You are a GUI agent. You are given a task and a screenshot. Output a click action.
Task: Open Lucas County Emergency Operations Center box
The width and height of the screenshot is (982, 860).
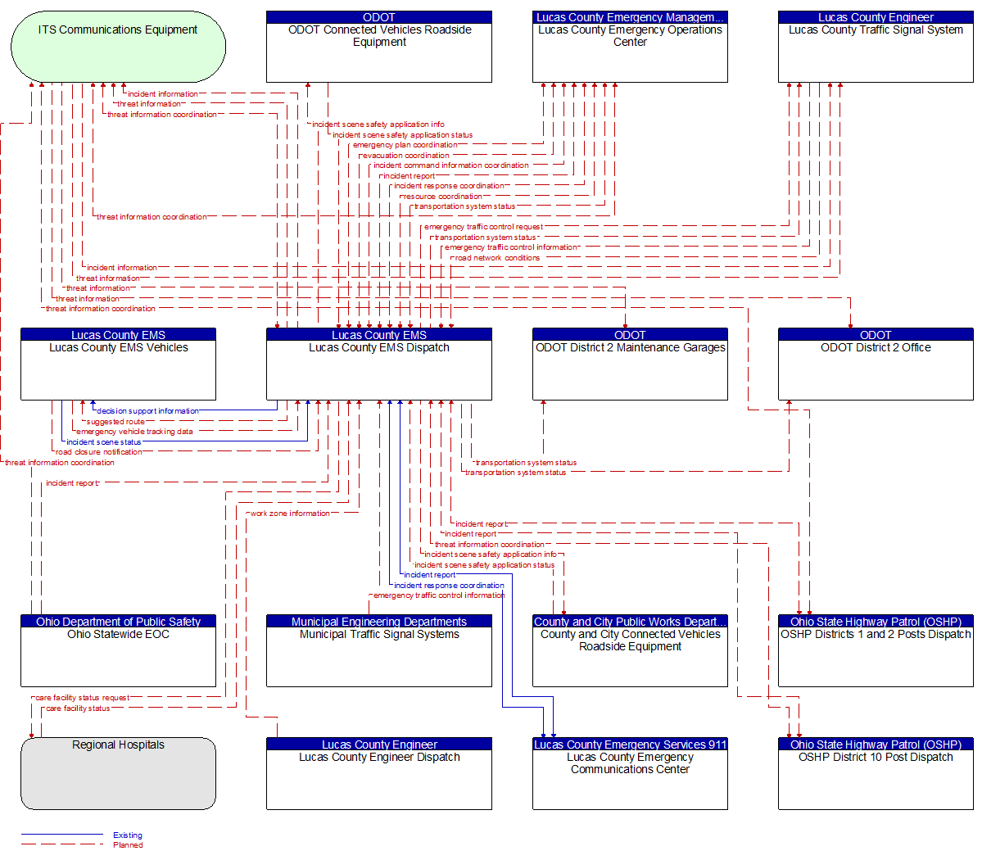point(630,47)
